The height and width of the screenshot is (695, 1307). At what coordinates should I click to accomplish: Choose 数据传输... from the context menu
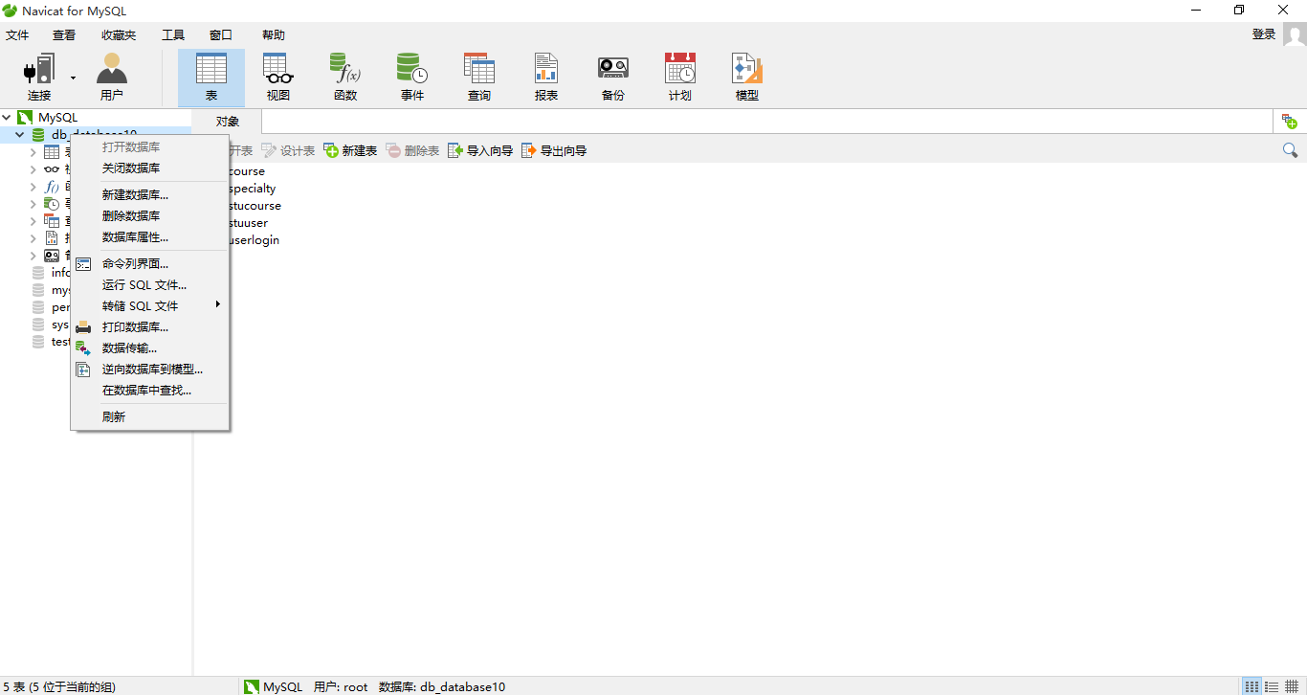pyautogui.click(x=150, y=348)
